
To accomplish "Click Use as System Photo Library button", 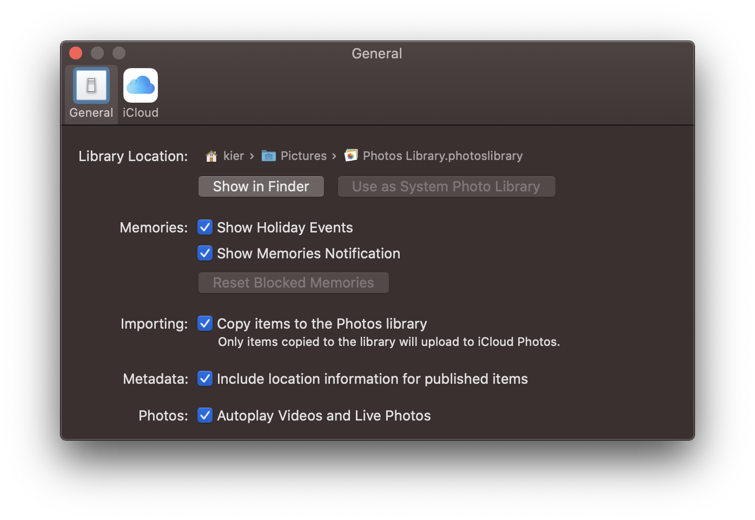I will (447, 186).
